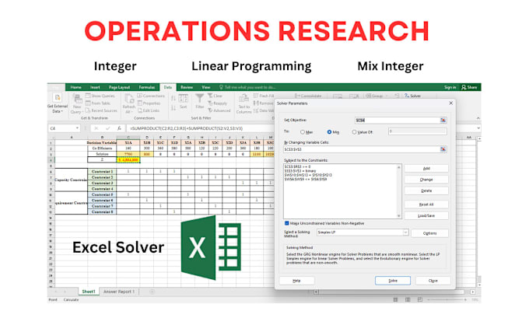Image resolution: width=529 pixels, height=318 pixels.
Task: Expand the formula bar chevron
Action: pyautogui.click(x=478, y=128)
